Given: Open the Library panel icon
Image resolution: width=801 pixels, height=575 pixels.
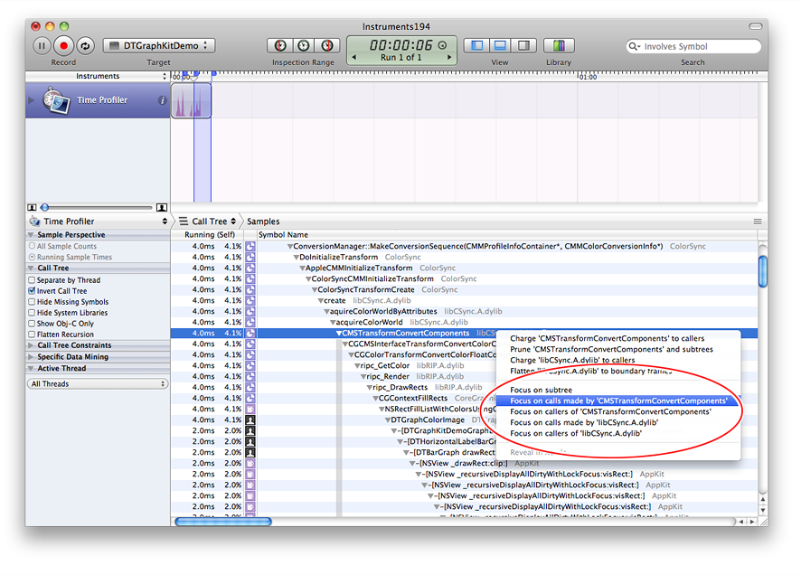Looking at the screenshot, I should coord(559,45).
